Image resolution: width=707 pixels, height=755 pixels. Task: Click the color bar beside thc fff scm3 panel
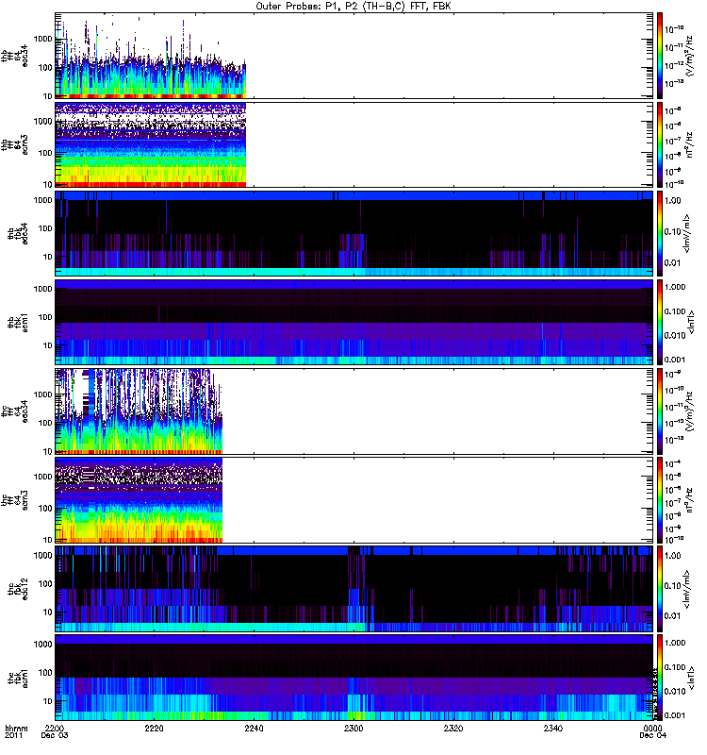(660, 500)
